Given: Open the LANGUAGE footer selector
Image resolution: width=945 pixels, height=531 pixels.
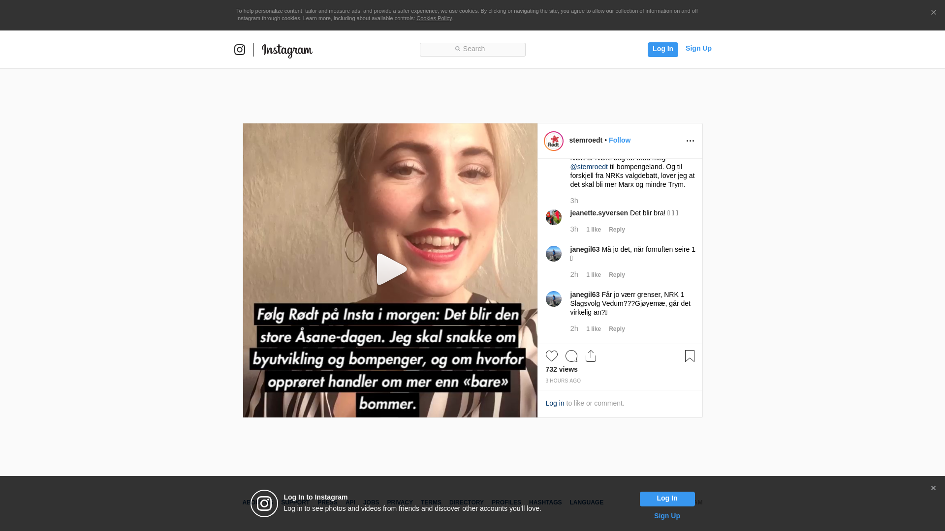Looking at the screenshot, I should pyautogui.click(x=586, y=502).
